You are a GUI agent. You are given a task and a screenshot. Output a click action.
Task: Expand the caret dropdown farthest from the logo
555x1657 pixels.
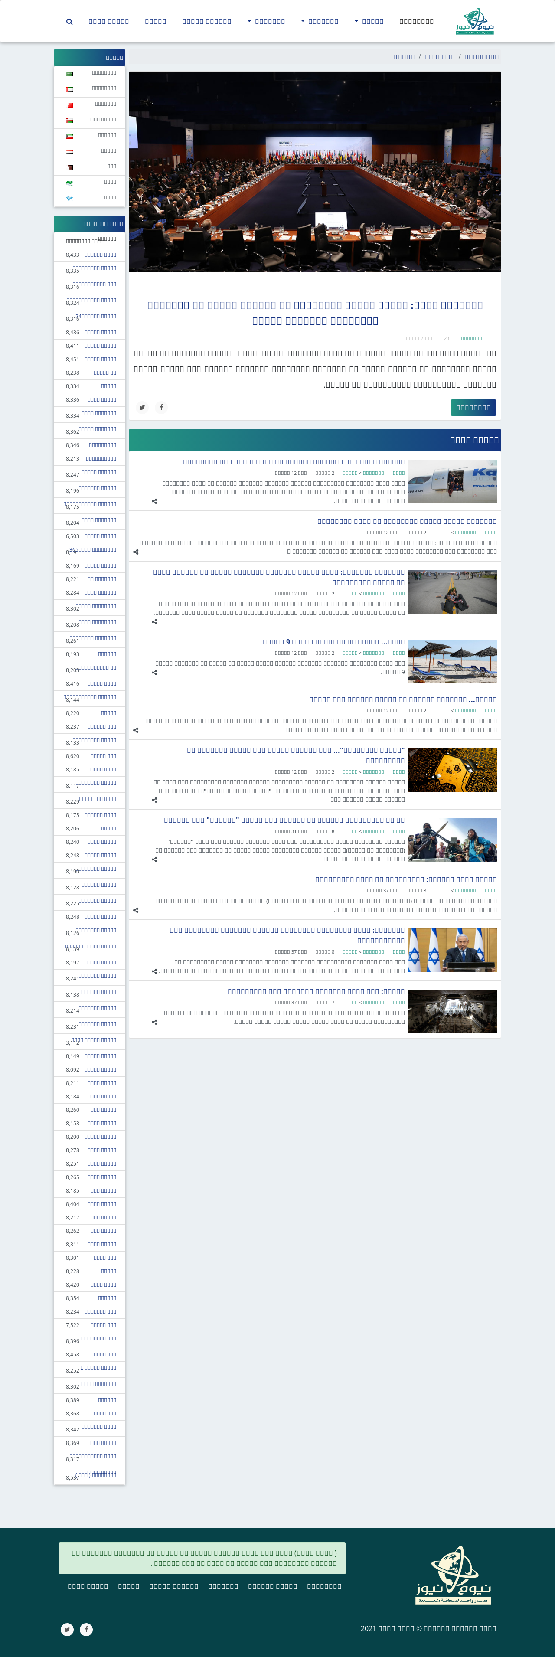tap(266, 21)
